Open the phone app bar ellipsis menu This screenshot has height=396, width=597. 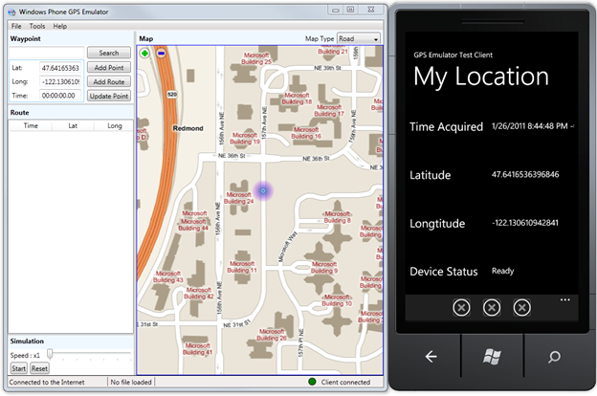[565, 300]
